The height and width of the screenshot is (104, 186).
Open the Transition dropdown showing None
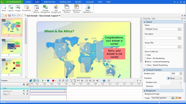pyautogui.click(x=174, y=78)
